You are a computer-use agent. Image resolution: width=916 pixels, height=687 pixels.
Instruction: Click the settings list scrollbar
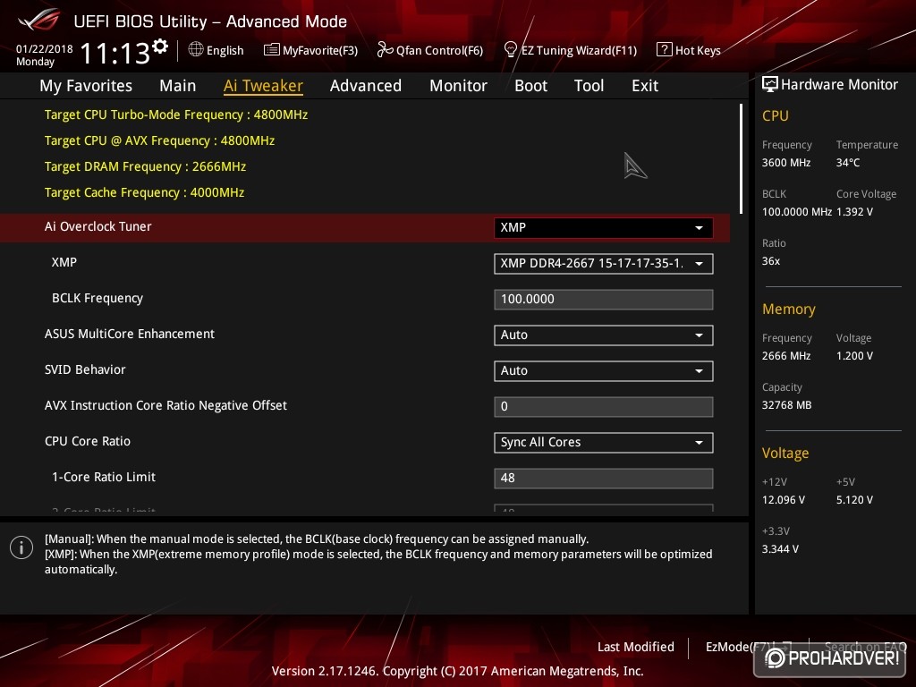click(x=741, y=159)
